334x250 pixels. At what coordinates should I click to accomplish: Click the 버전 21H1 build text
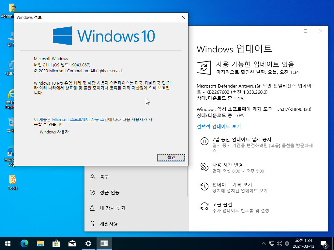(62, 65)
